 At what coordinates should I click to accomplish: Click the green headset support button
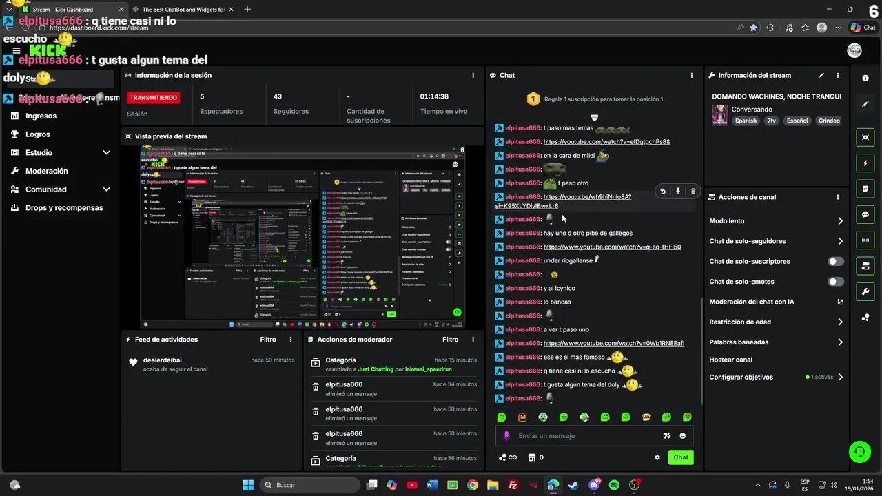[859, 452]
